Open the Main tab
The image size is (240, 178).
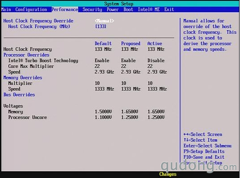coord(6,9)
